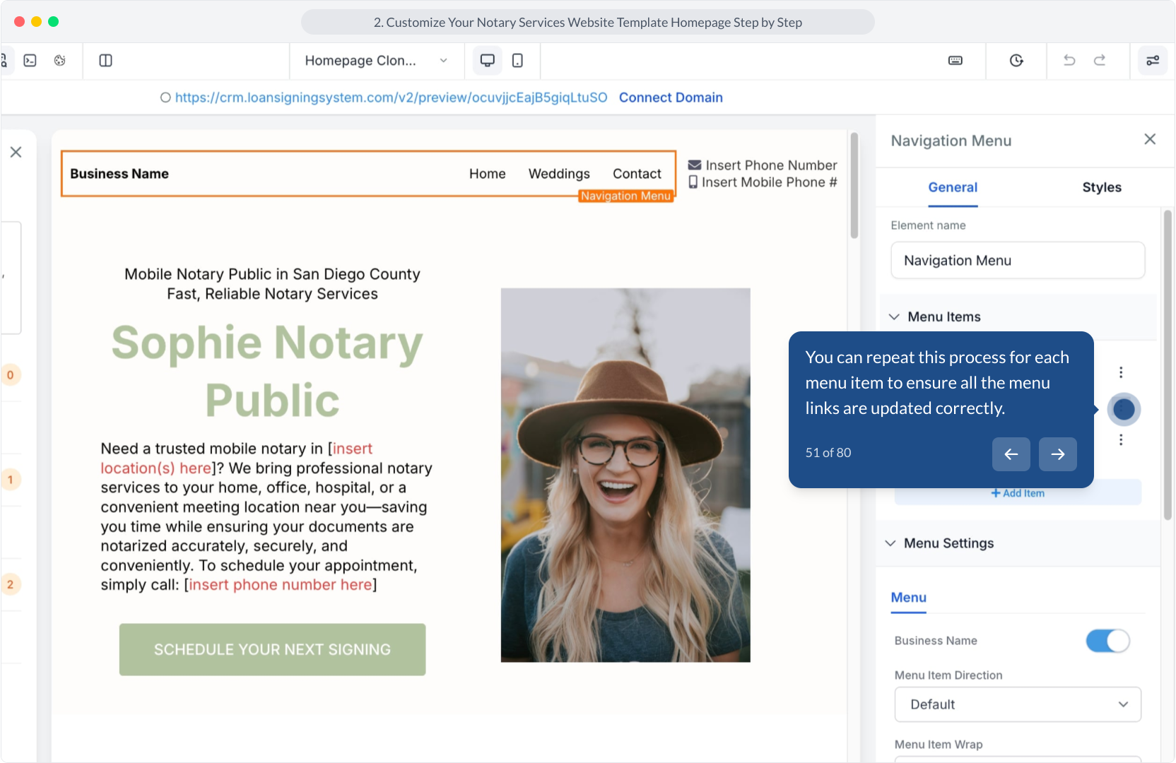Image resolution: width=1176 pixels, height=763 pixels.
Task: Click the Connect Domain link
Action: click(x=671, y=97)
